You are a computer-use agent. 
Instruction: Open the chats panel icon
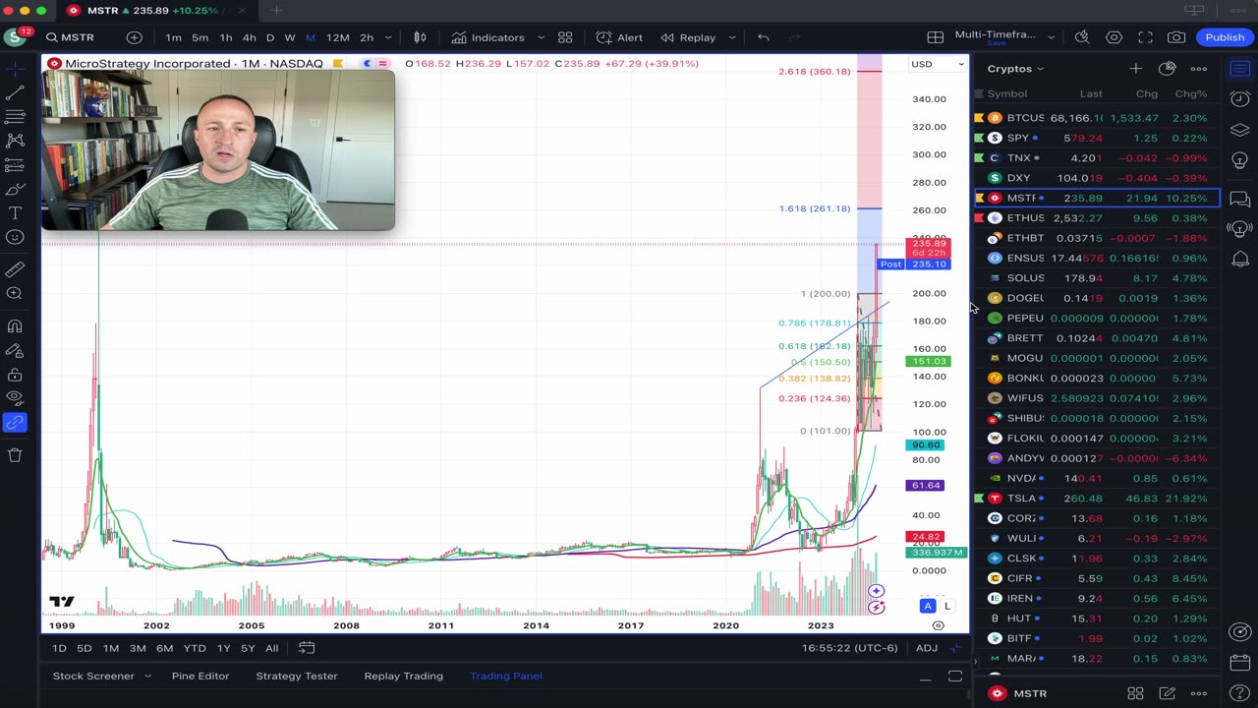(1240, 199)
